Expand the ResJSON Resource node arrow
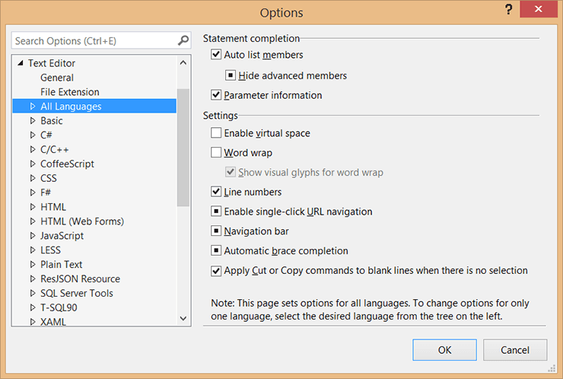The width and height of the screenshot is (563, 379). click(33, 279)
